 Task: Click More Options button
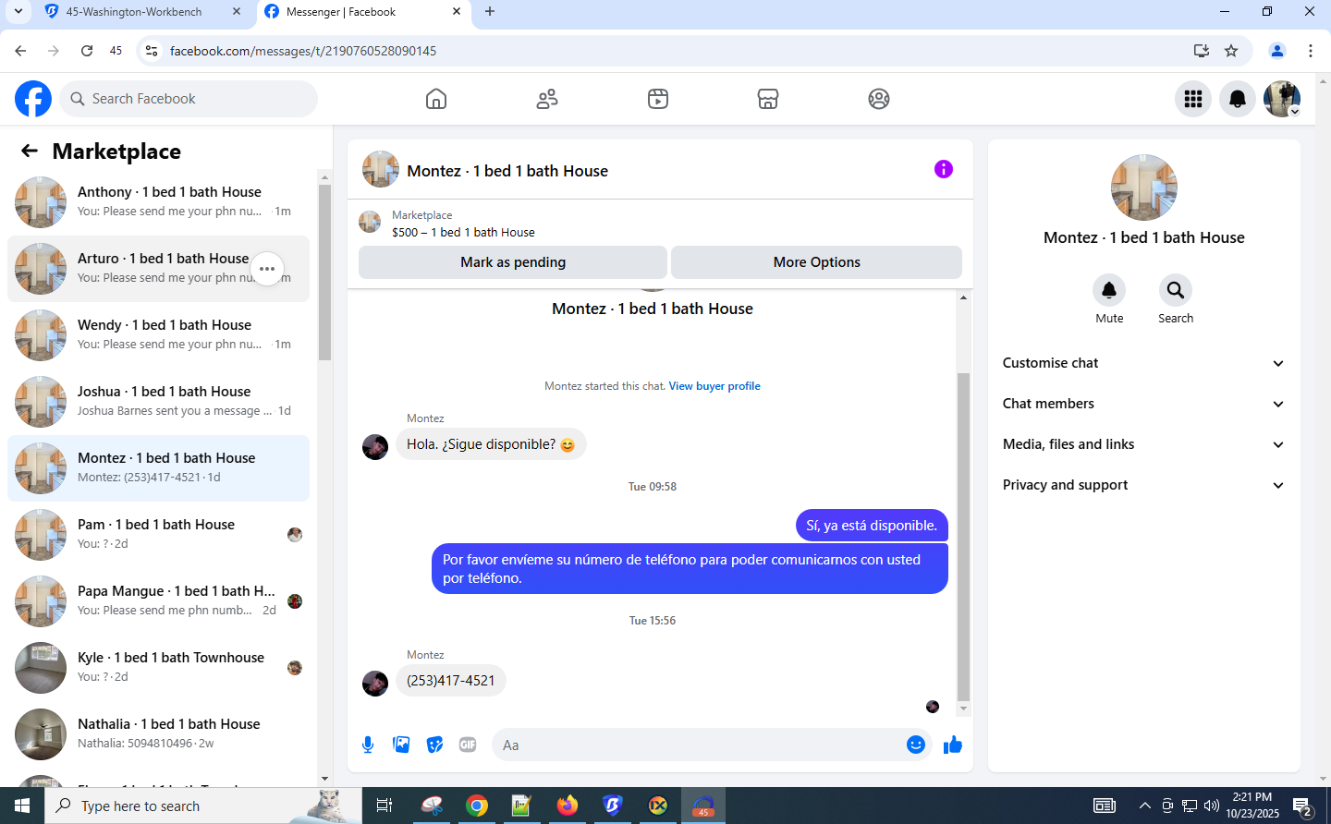tap(816, 262)
